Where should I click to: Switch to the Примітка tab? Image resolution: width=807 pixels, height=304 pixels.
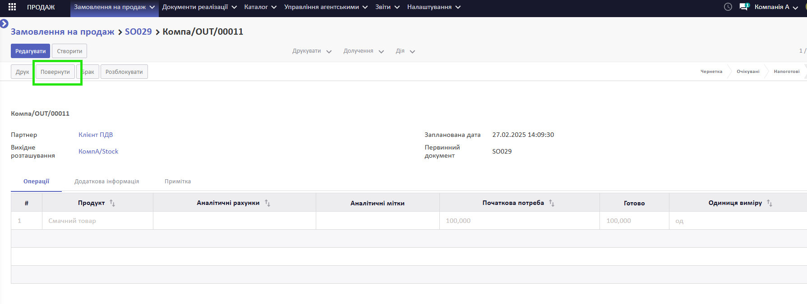point(178,181)
